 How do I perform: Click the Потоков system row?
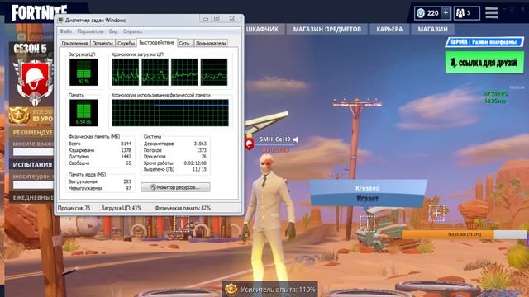pyautogui.click(x=175, y=150)
